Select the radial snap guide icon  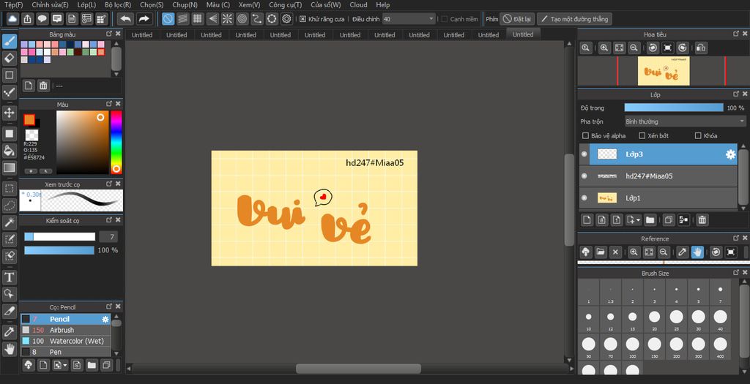[x=227, y=18]
